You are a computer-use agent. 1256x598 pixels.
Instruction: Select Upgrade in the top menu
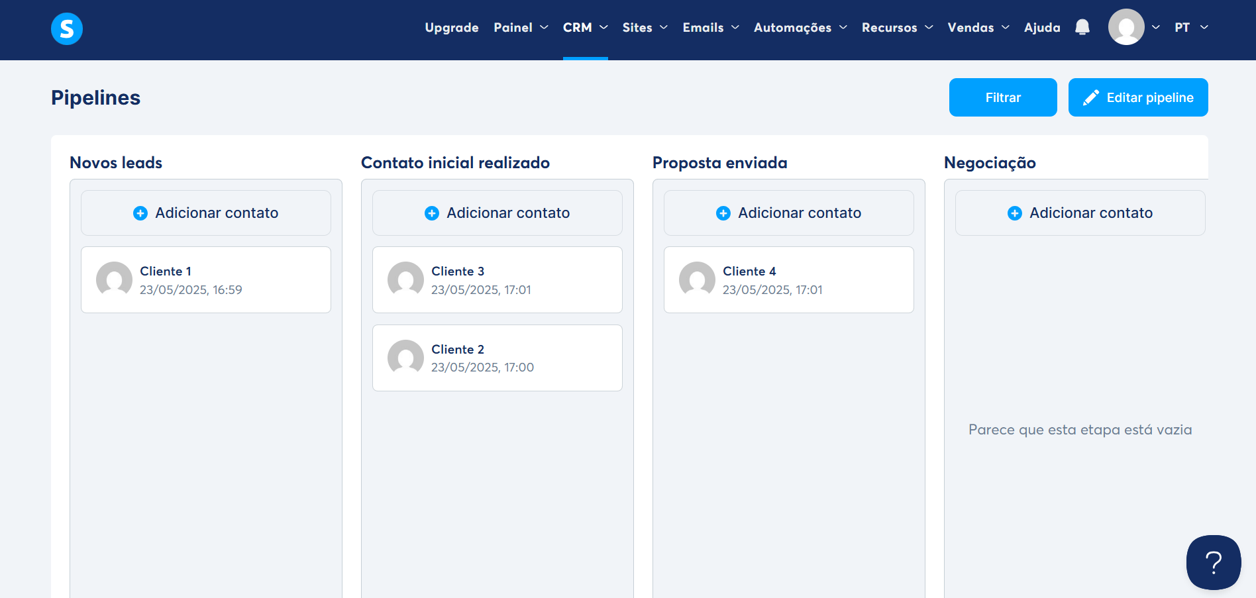click(x=451, y=27)
